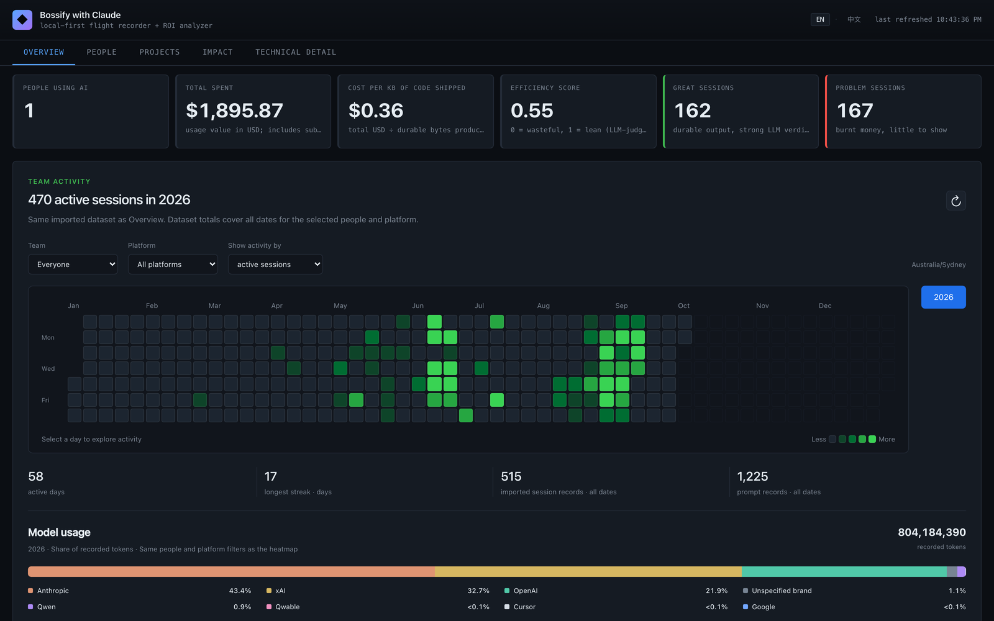Click the Cost per KB $0.36 card
Image resolution: width=994 pixels, height=621 pixels.
[416, 111]
